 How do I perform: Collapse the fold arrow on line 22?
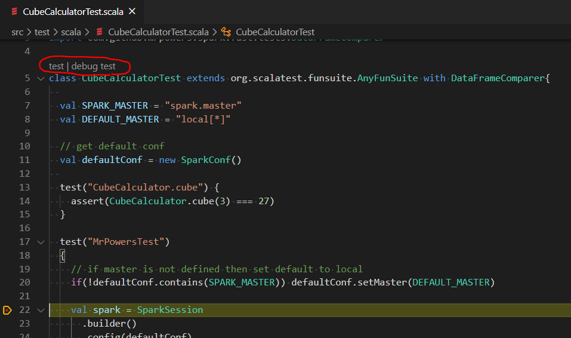[x=41, y=311]
